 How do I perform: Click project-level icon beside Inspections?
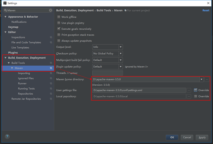point(51,37)
